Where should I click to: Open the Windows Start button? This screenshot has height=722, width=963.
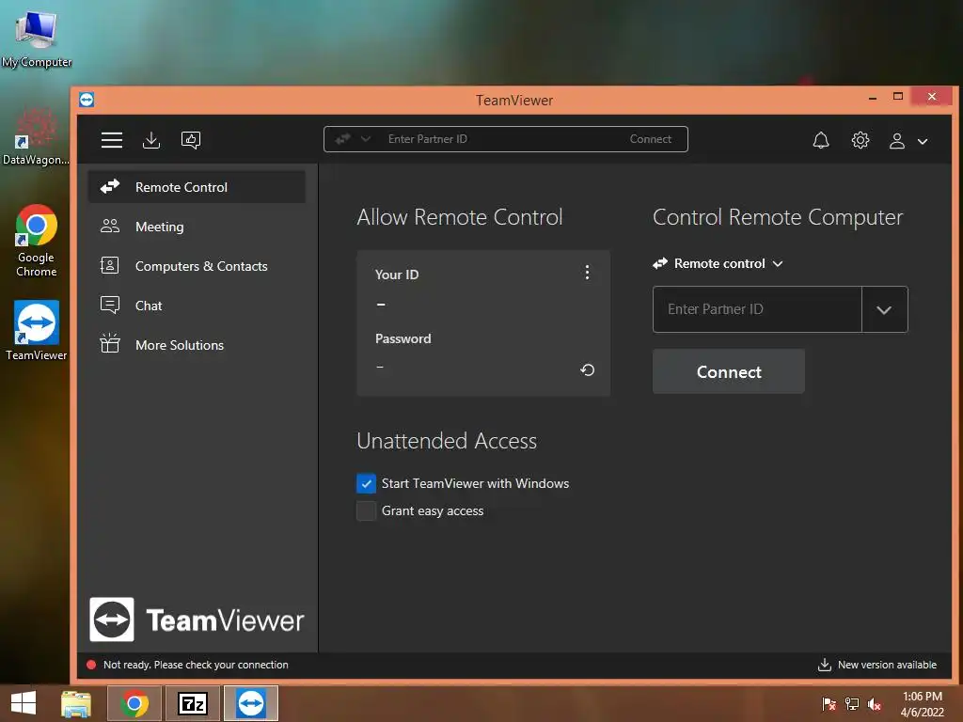pos(24,703)
